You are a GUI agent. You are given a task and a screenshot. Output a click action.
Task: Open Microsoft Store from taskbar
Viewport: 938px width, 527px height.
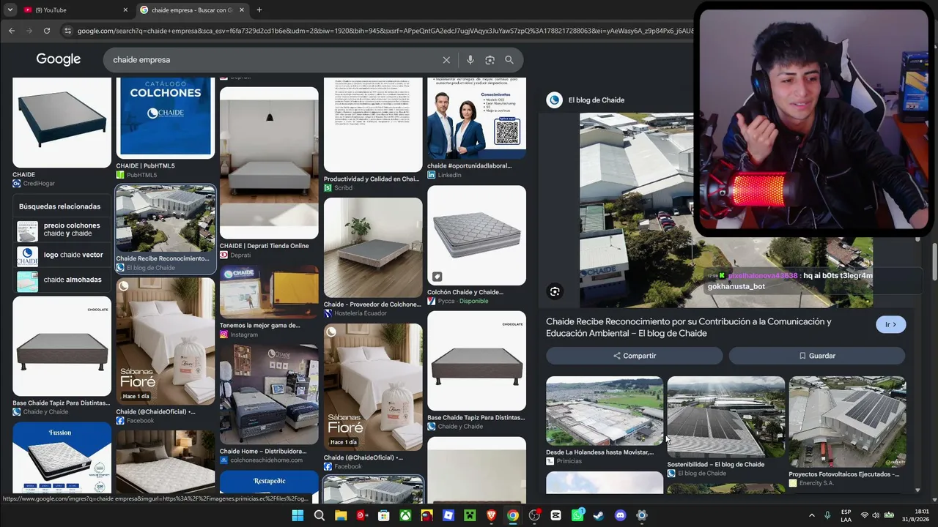click(x=383, y=515)
